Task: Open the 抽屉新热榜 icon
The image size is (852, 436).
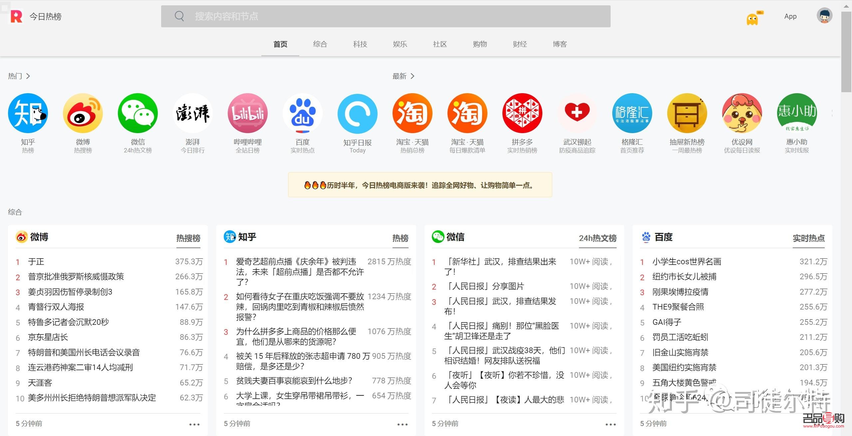Action: pos(687,113)
